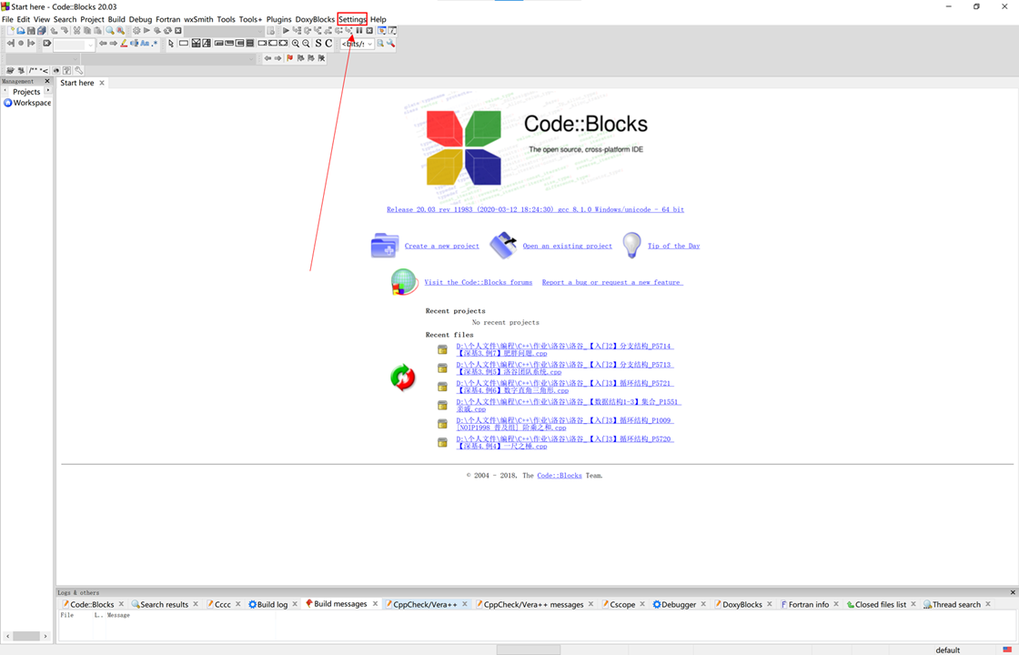
Task: Switch to the Search results tab
Action: [164, 604]
